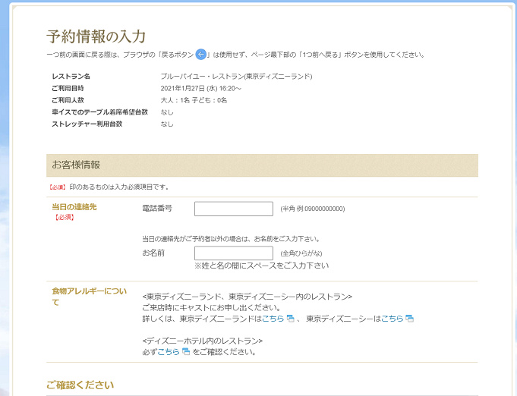Click the blue back-arrow icon in the instructions
The image size is (517, 396).
pos(201,54)
